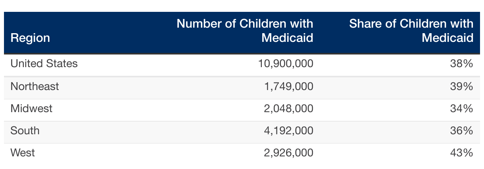Click the Northeast region cell
Screen dimensions: 484x169
(x=35, y=86)
